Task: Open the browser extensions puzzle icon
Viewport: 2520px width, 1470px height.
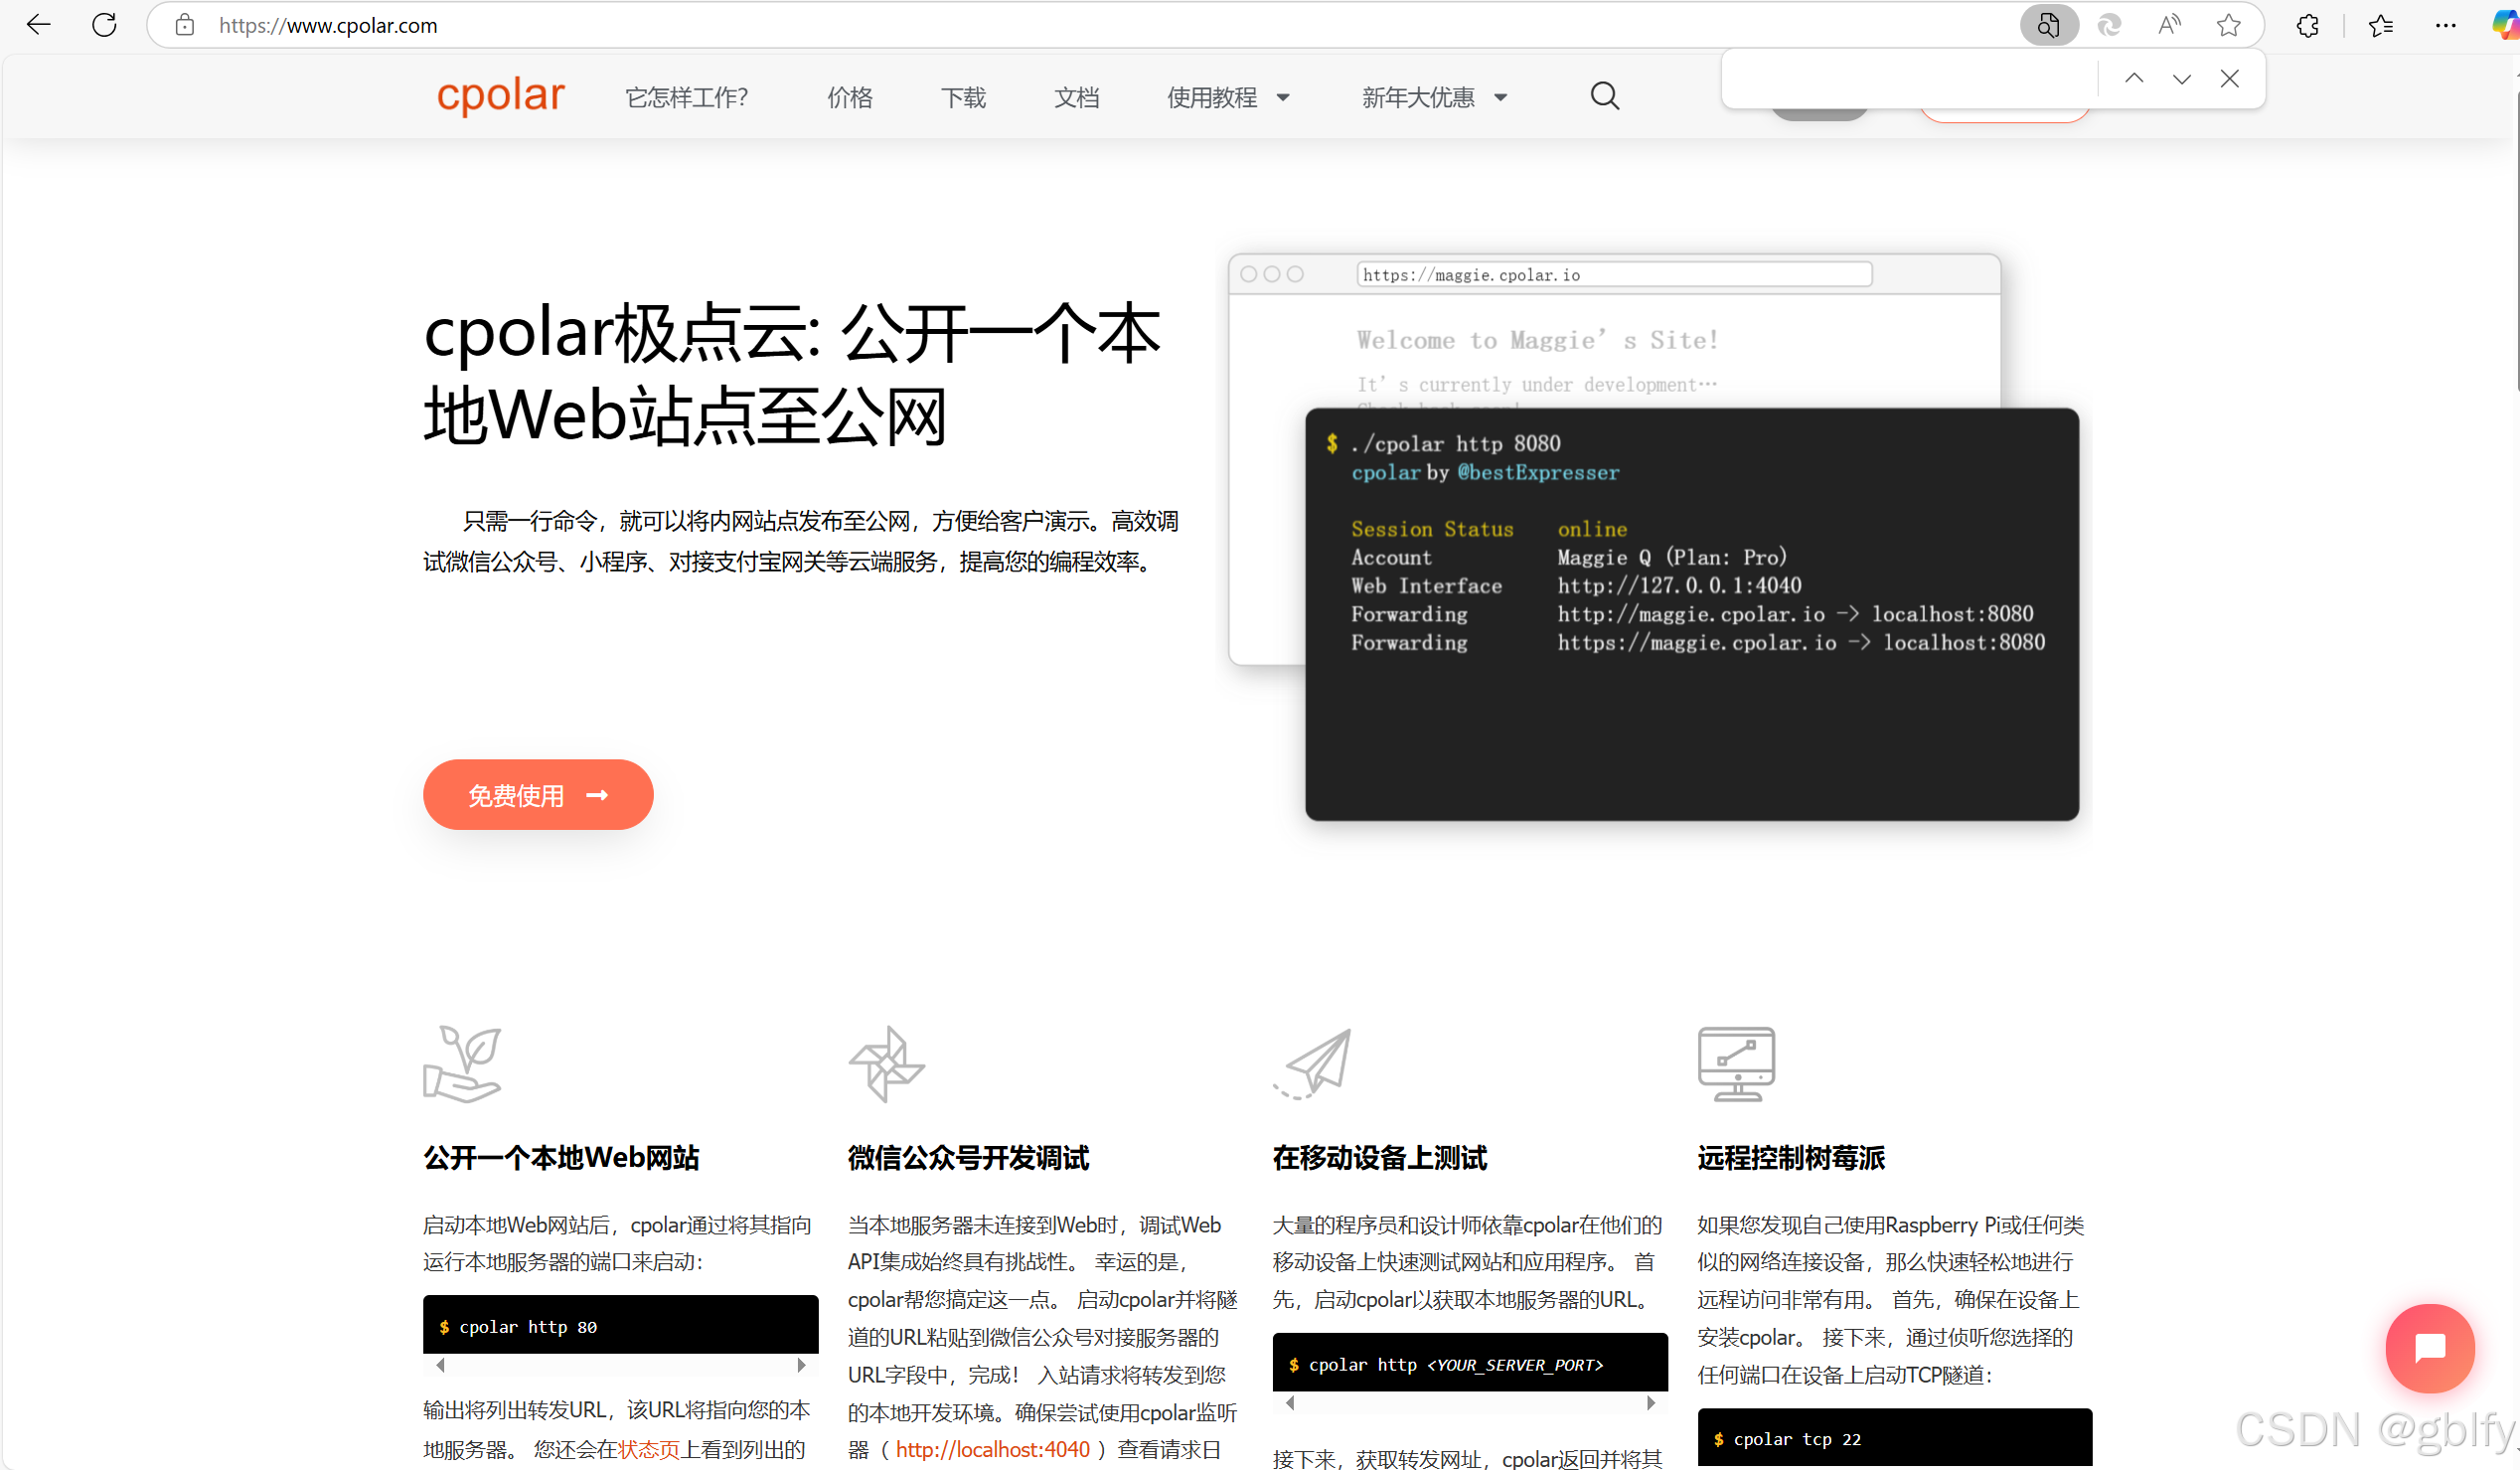Action: 2307,25
